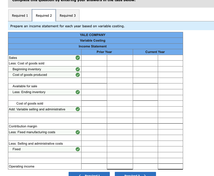Click second Current Year input for Operating income
Screen dimensions: 214x176
170,167
